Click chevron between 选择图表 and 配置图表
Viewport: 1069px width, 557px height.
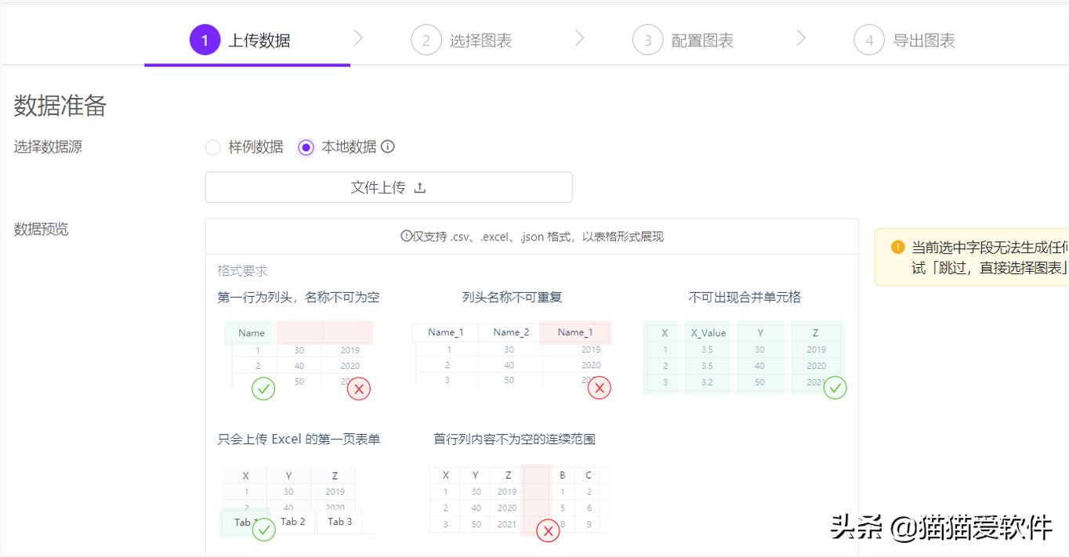[579, 38]
